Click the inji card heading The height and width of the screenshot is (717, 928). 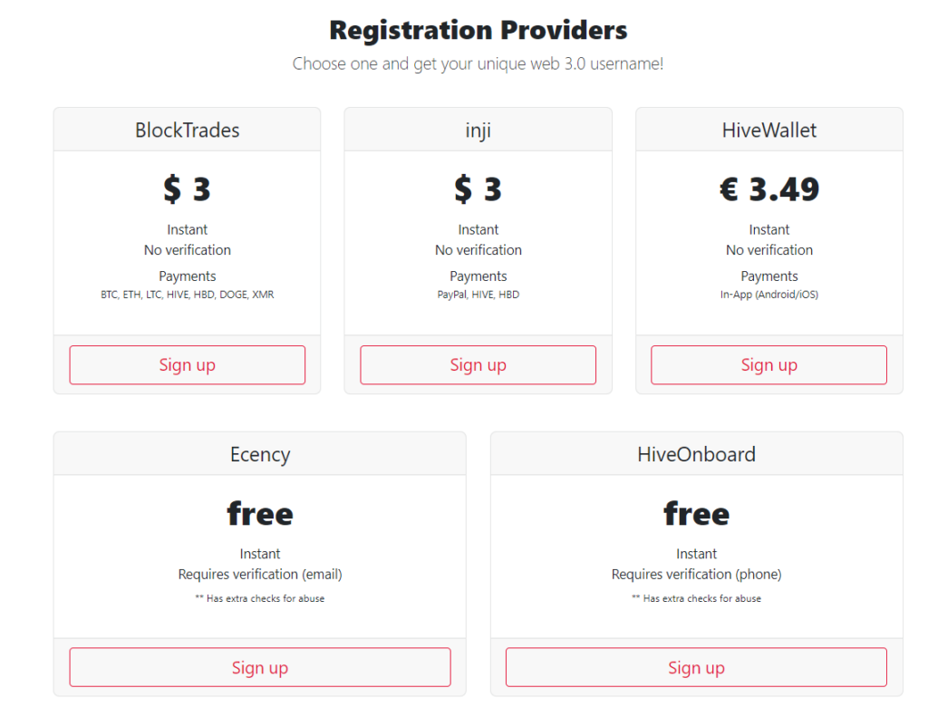[x=478, y=131]
